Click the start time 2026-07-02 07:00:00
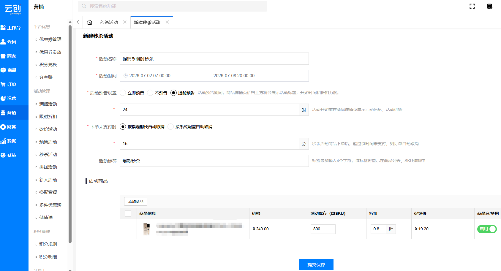The image size is (501, 271). click(x=150, y=76)
